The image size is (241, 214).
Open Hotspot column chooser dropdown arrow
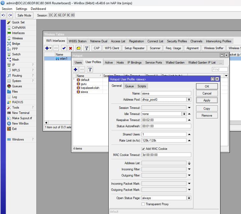tap(226, 76)
